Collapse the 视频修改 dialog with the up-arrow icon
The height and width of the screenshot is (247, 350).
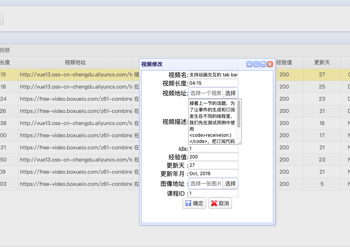pos(249,64)
